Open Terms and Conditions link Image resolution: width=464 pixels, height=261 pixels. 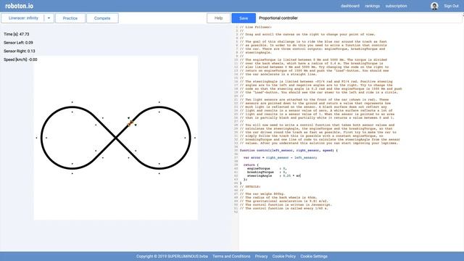(231, 256)
